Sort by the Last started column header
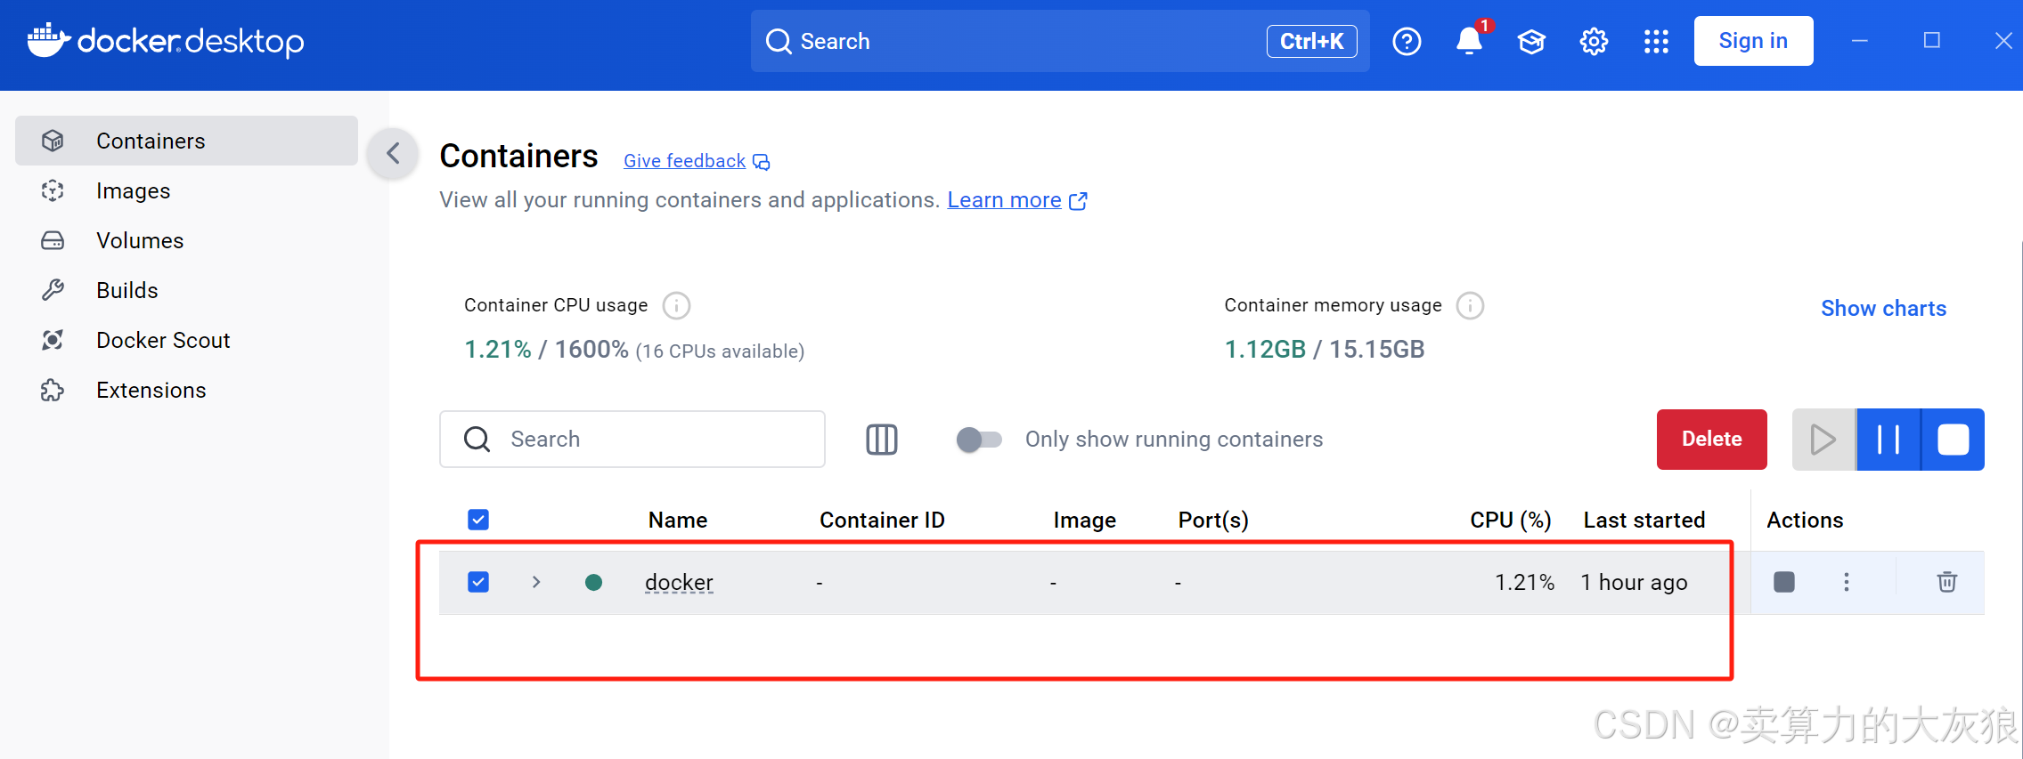The height and width of the screenshot is (759, 2023). (x=1644, y=520)
